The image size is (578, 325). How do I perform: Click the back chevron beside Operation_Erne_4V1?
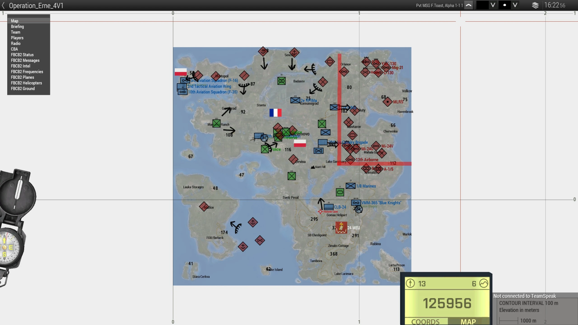(x=4, y=6)
